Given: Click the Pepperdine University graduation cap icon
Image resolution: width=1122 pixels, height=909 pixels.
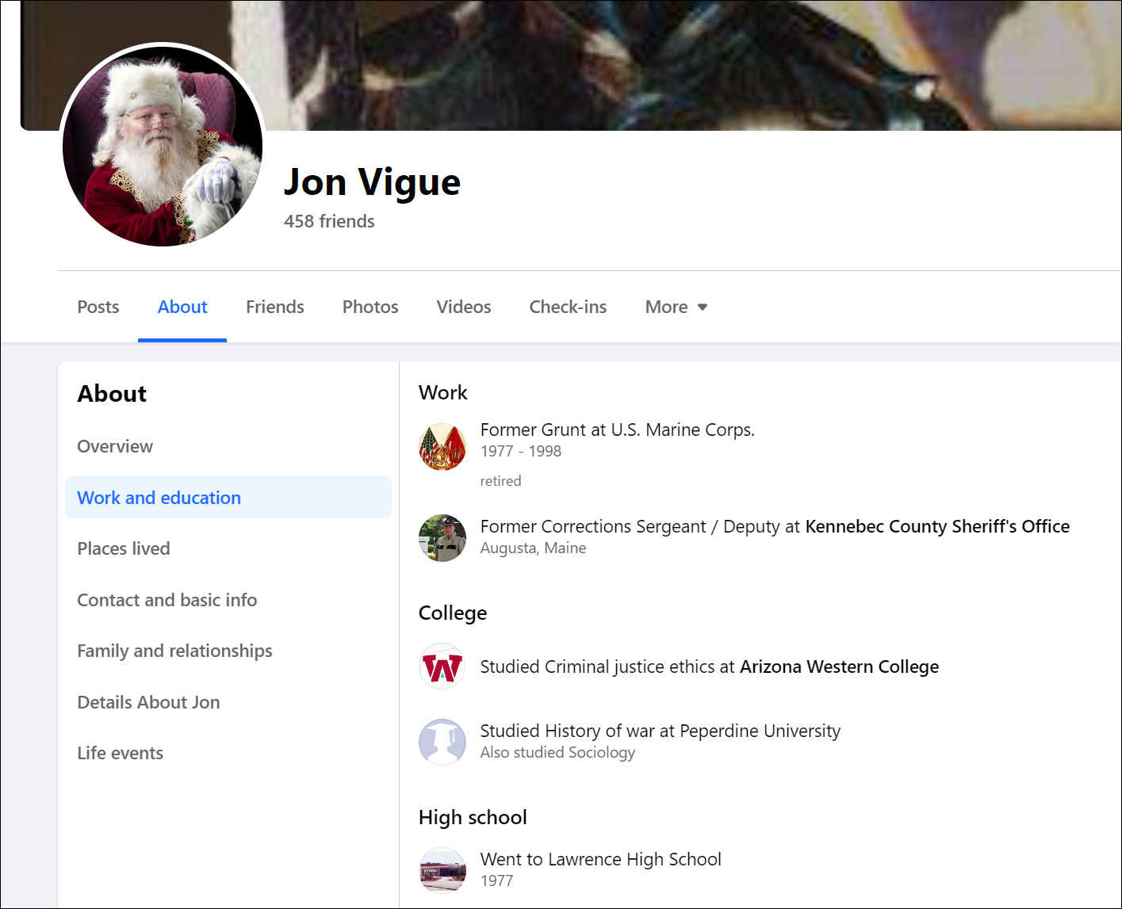Looking at the screenshot, I should pyautogui.click(x=442, y=742).
